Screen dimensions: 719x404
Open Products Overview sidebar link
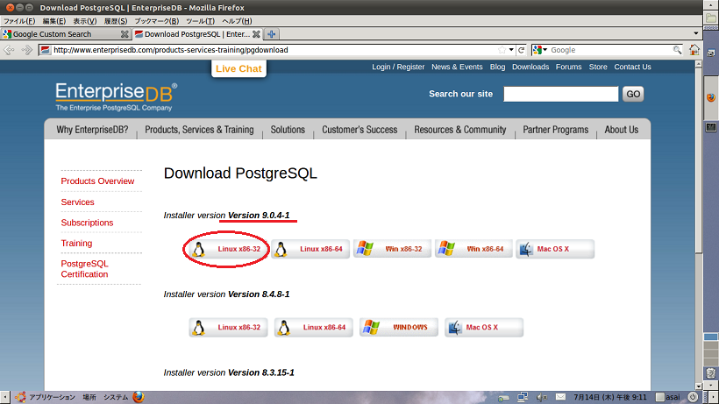(x=97, y=181)
